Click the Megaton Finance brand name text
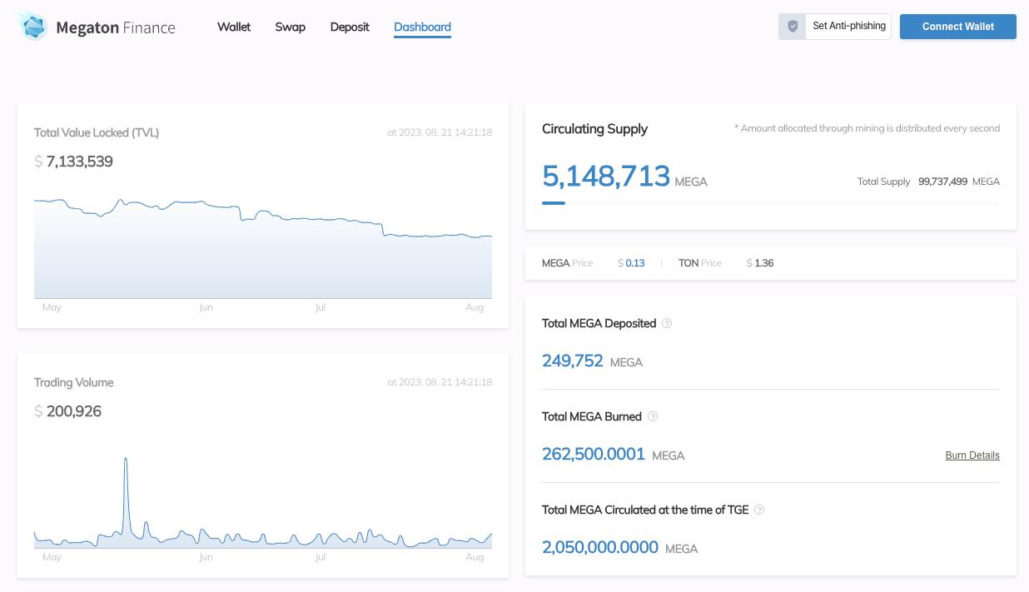Viewport: 1029px width, 592px height. pyautogui.click(x=115, y=27)
